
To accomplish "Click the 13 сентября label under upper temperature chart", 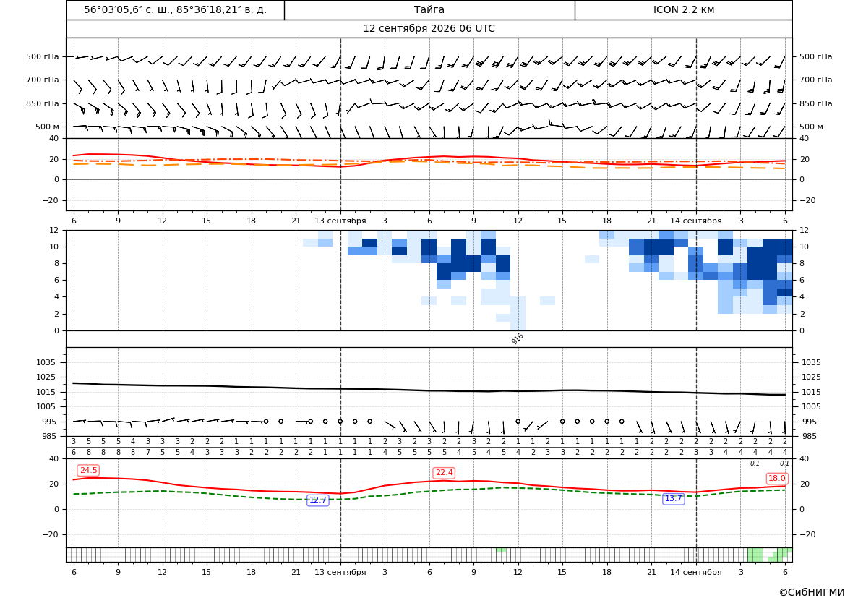I will click(x=340, y=221).
